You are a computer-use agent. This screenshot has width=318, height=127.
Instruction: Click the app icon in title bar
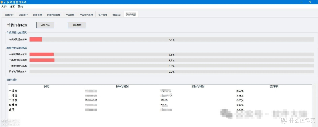[2, 2]
